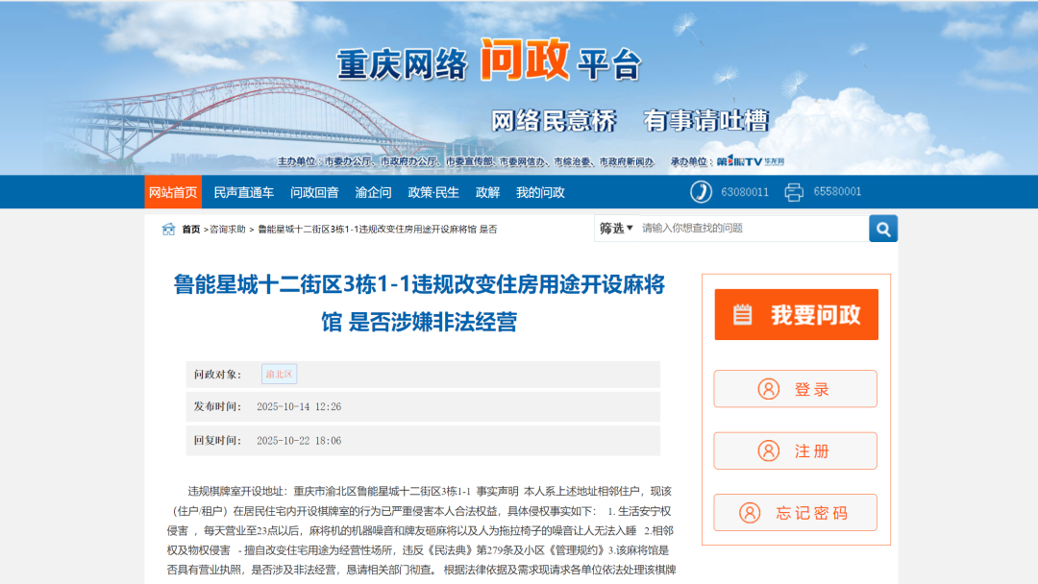1038x584 pixels.
Task: Click the person icon beside 注册
Action: tap(767, 450)
